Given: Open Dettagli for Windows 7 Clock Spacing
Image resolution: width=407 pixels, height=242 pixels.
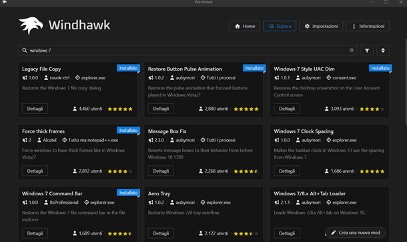Looking at the screenshot, I should tap(287, 171).
